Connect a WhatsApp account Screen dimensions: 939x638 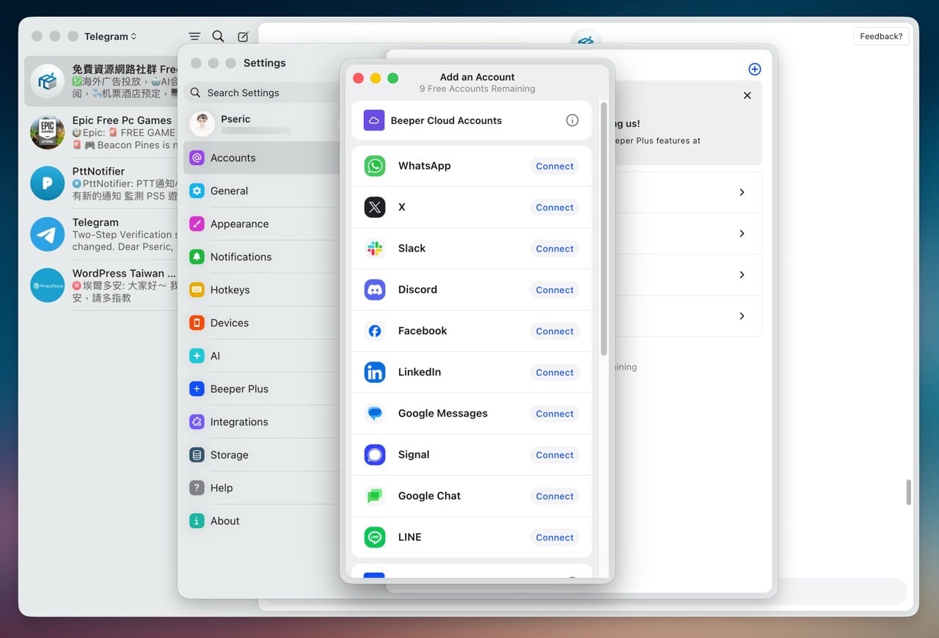pos(555,166)
